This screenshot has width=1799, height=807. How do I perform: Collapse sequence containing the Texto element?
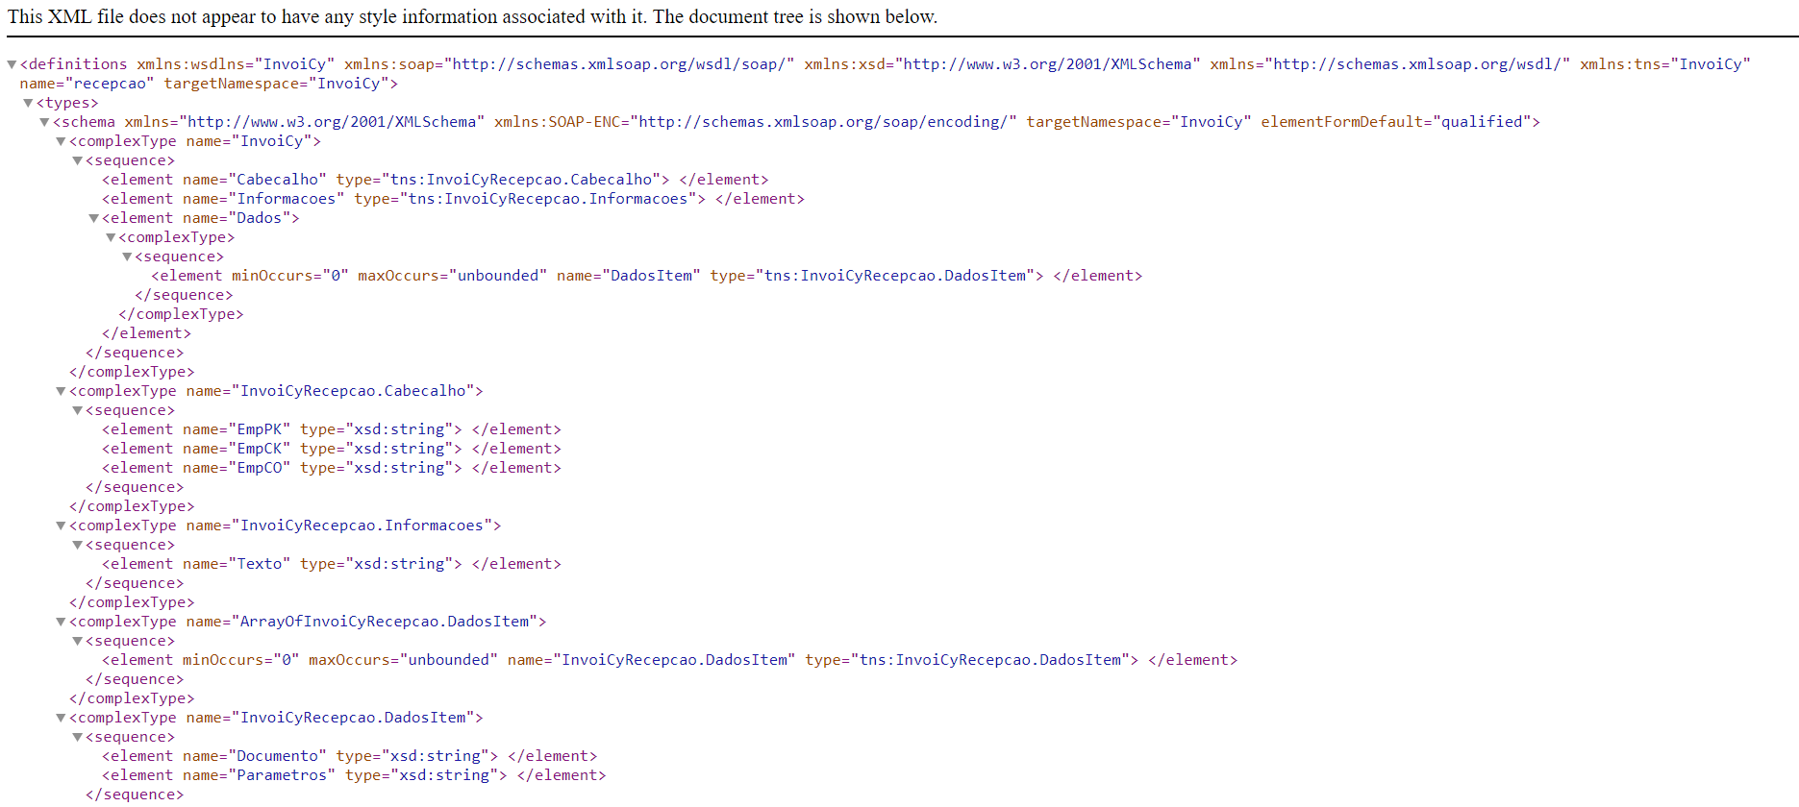[77, 545]
